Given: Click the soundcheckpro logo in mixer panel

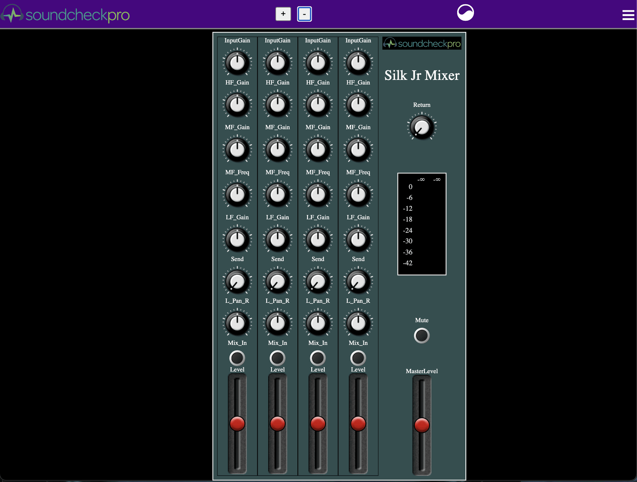Looking at the screenshot, I should tap(422, 43).
